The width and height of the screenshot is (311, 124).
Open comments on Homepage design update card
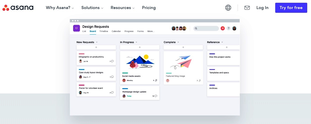point(156,96)
